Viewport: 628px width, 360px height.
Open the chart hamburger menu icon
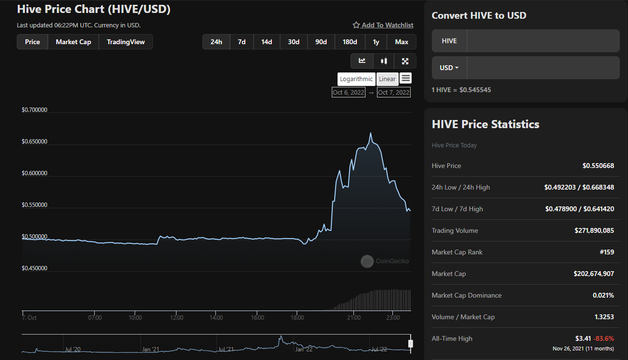click(405, 78)
